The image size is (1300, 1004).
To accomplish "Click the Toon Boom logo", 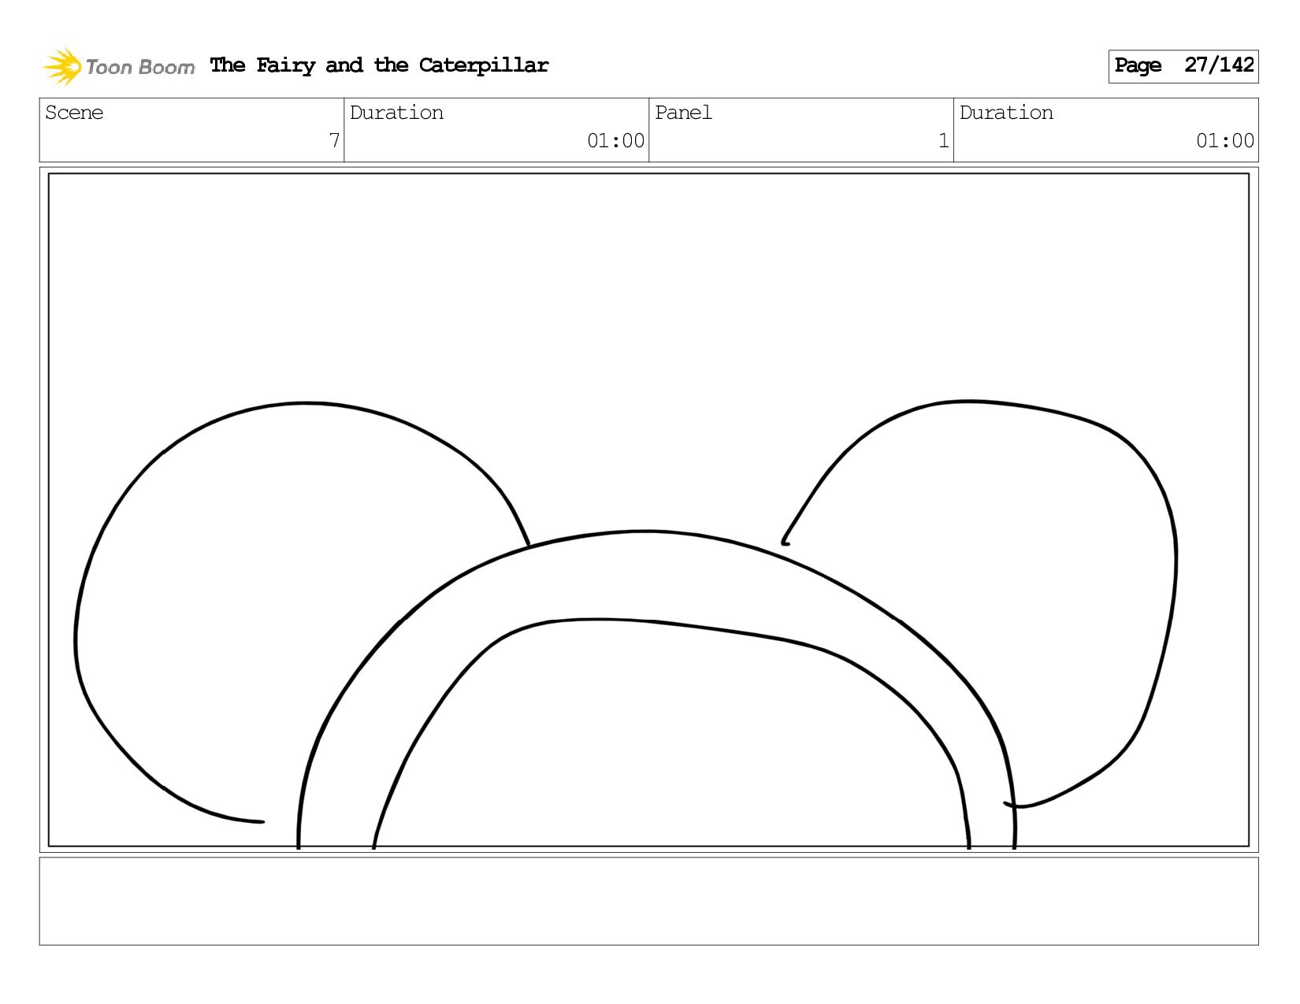I will [x=118, y=66].
